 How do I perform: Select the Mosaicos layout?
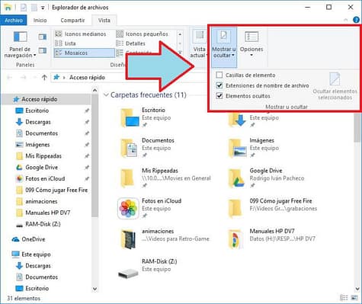pyautogui.click(x=85, y=53)
